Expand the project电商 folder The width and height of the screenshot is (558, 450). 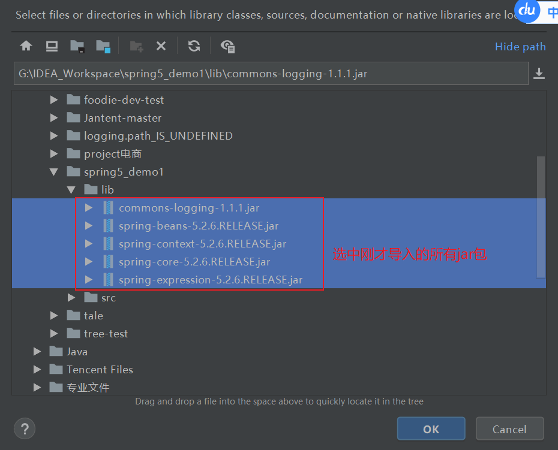pos(54,153)
